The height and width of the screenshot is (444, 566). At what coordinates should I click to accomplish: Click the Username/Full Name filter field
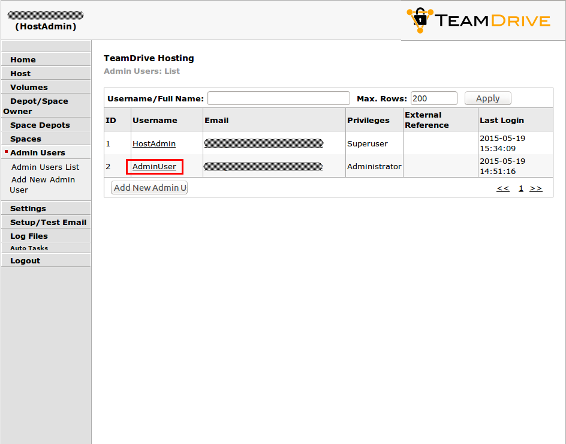278,98
